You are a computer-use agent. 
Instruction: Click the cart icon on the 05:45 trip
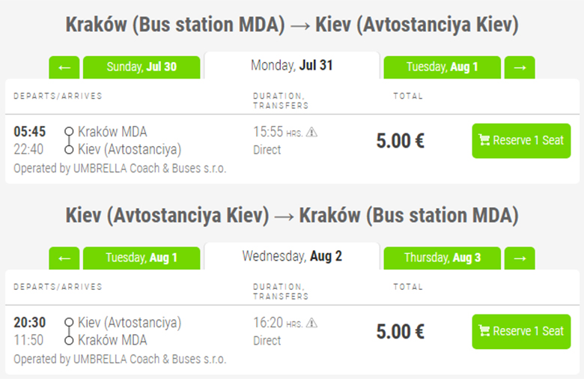[484, 141]
